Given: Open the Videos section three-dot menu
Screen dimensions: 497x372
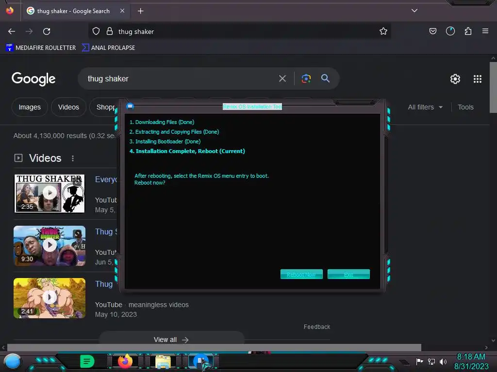Looking at the screenshot, I should tap(73, 158).
